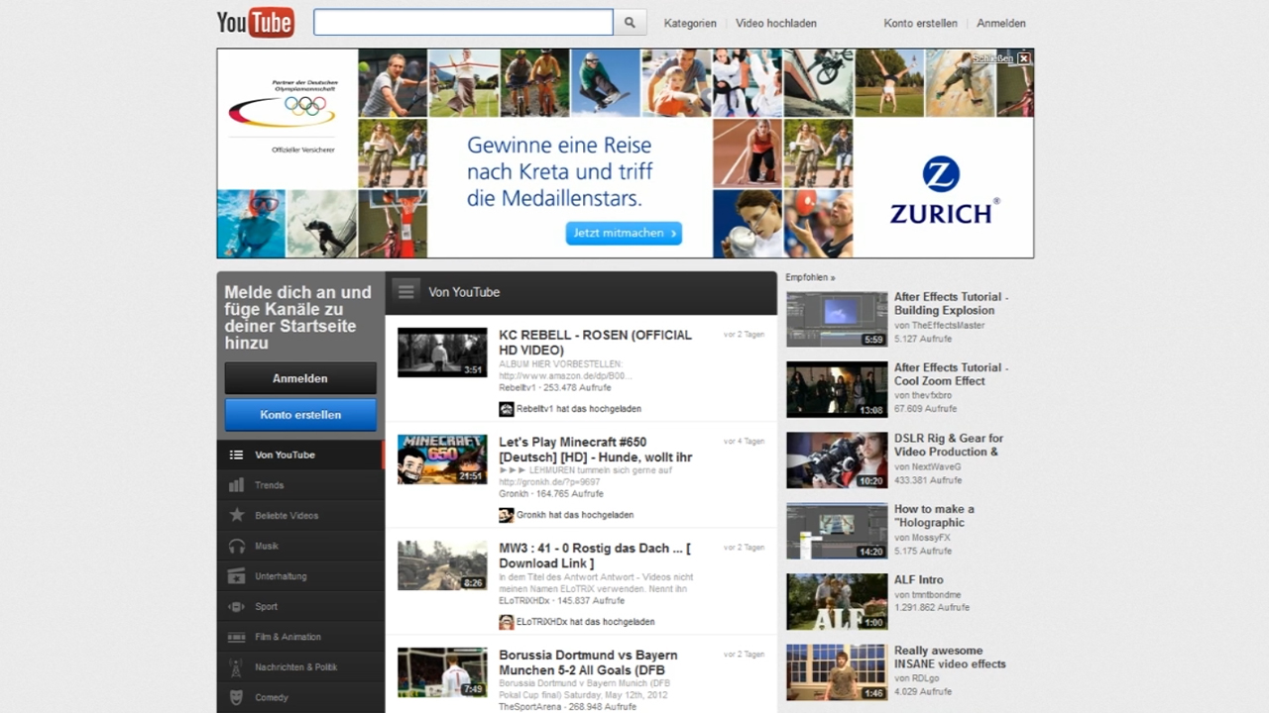
Task: Select Beliebte Videos in sidebar
Action: pyautogui.click(x=287, y=516)
